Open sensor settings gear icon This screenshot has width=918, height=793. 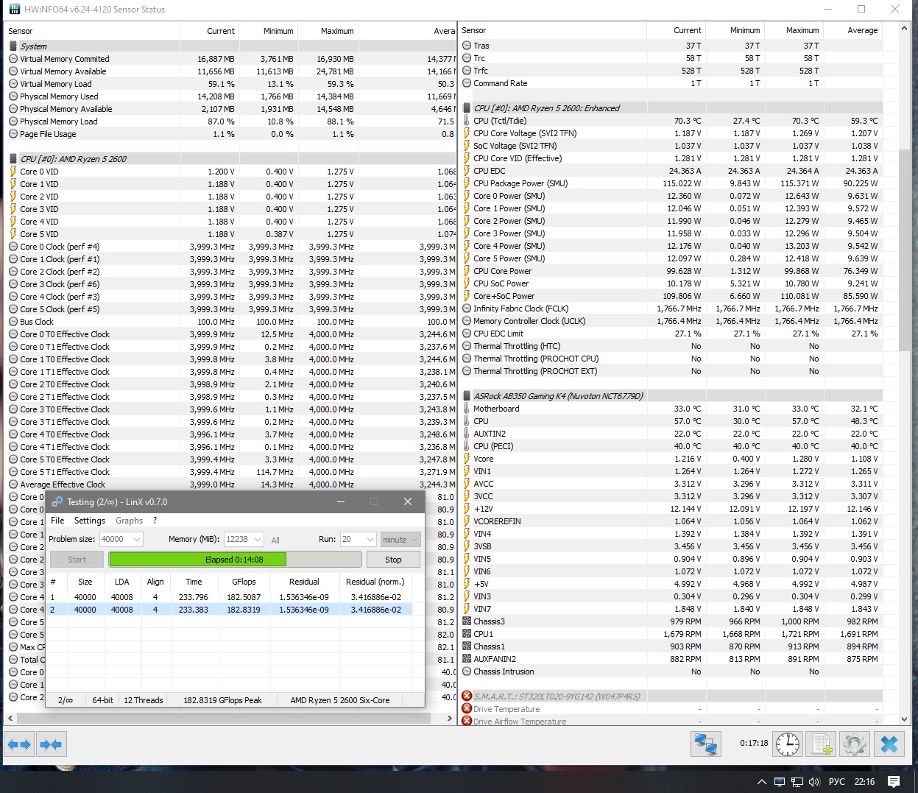855,744
